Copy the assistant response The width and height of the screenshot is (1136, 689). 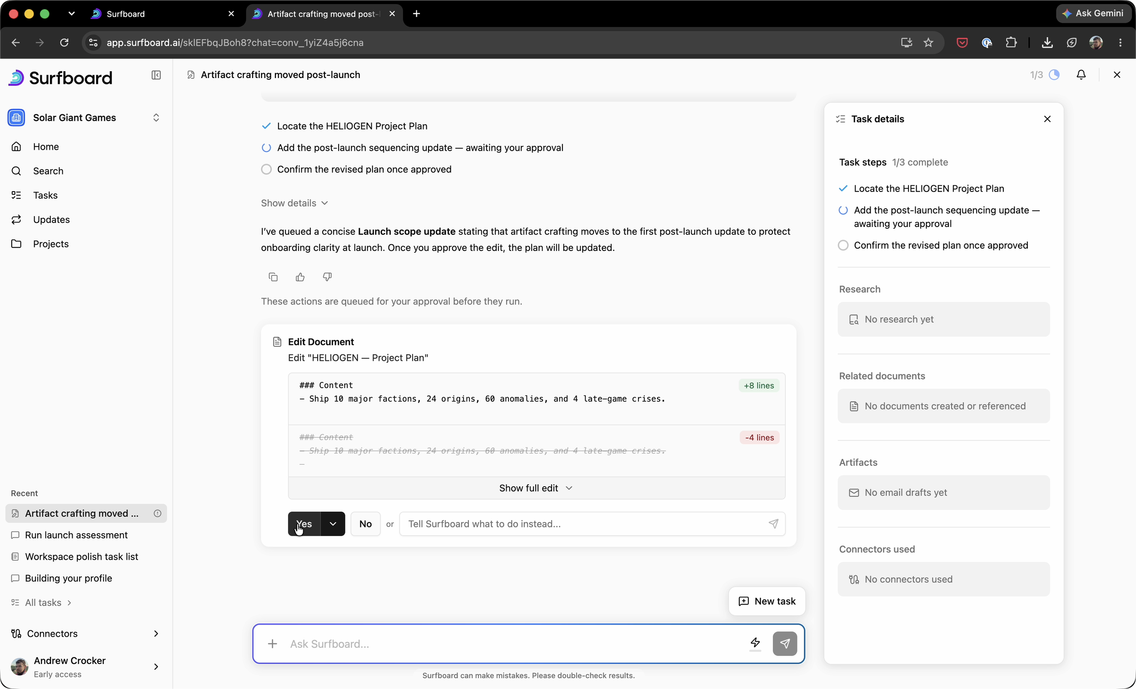pyautogui.click(x=273, y=277)
